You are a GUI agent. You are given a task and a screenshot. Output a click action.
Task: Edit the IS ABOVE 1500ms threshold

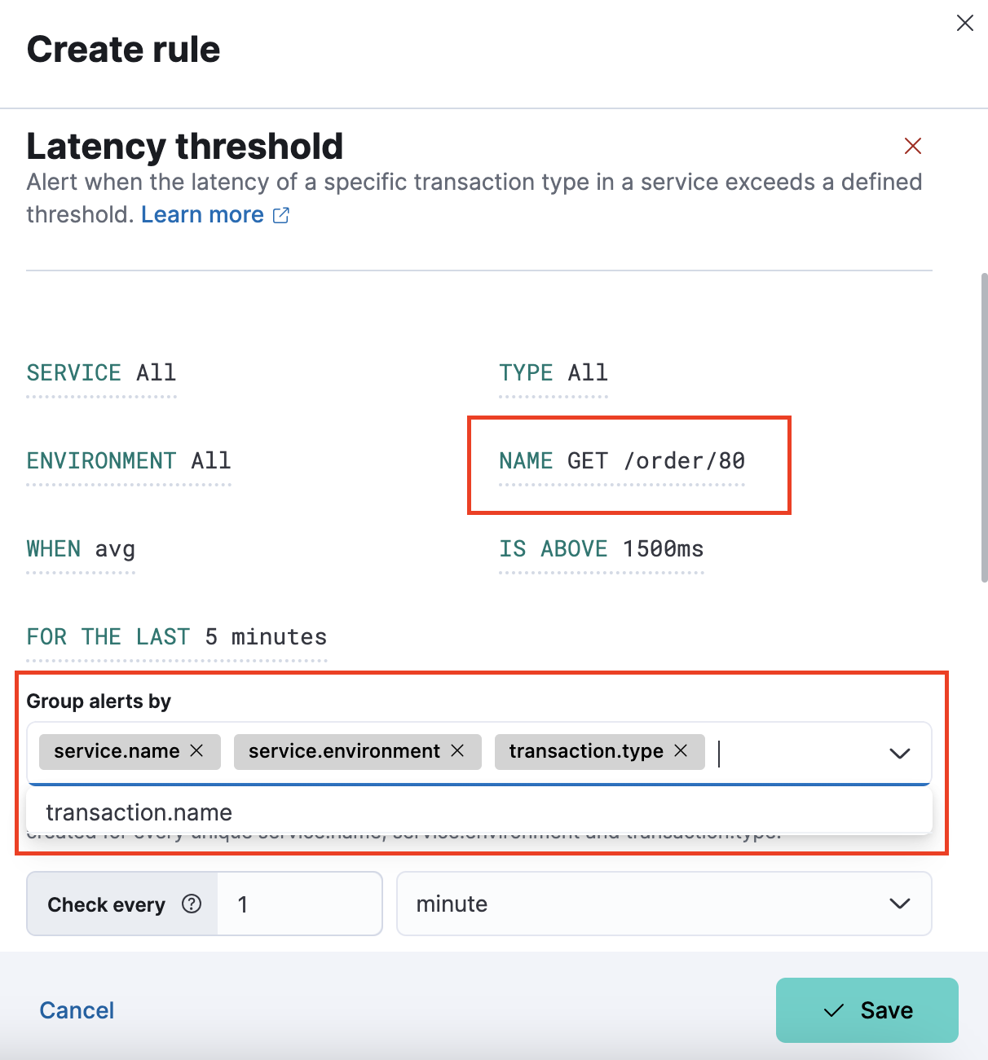(x=601, y=550)
